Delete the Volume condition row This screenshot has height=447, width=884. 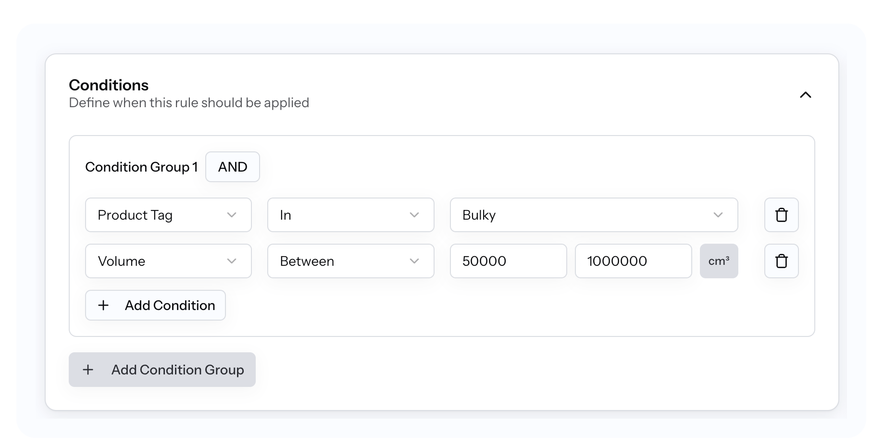coord(781,261)
